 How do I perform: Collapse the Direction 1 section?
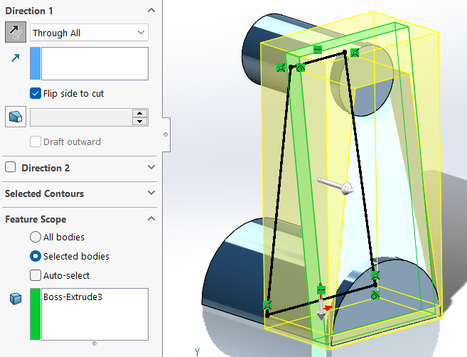151,11
